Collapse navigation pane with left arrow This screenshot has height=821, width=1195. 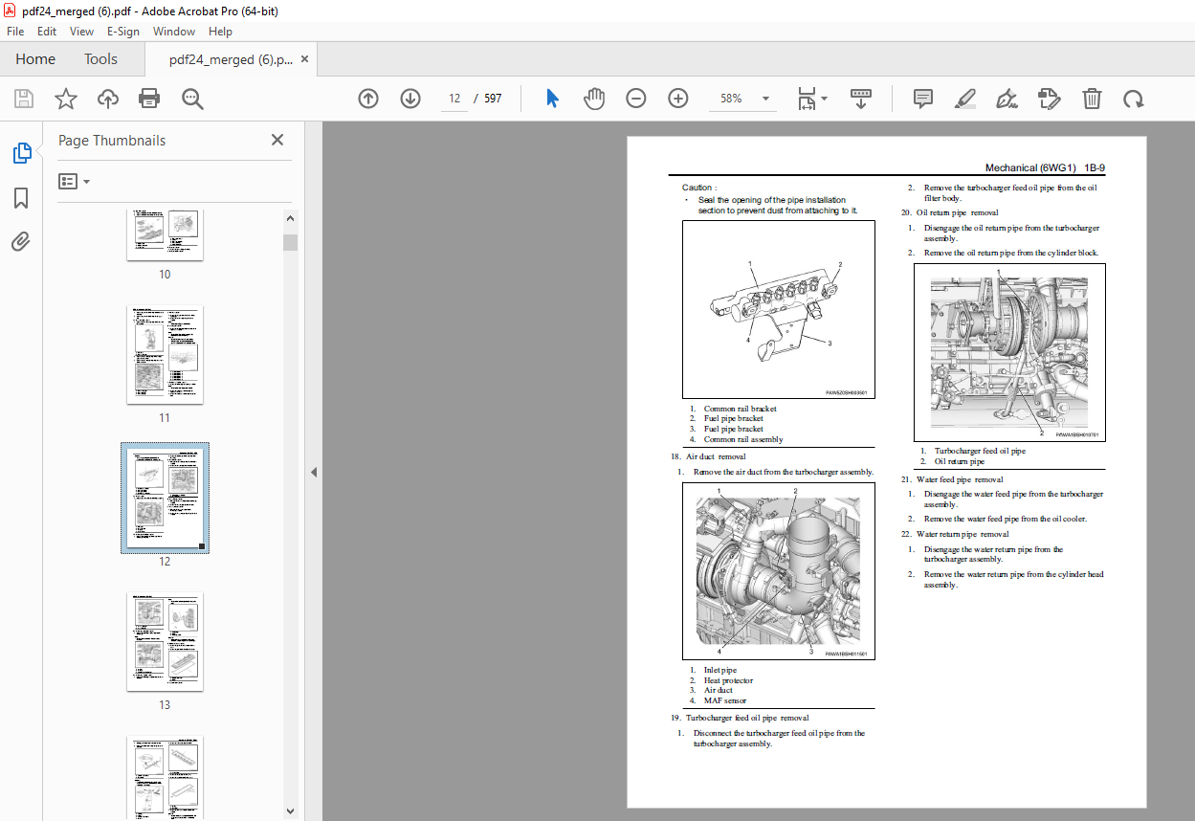[313, 472]
